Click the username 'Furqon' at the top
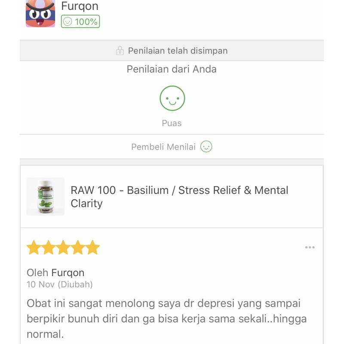The width and height of the screenshot is (344, 344). (80, 6)
